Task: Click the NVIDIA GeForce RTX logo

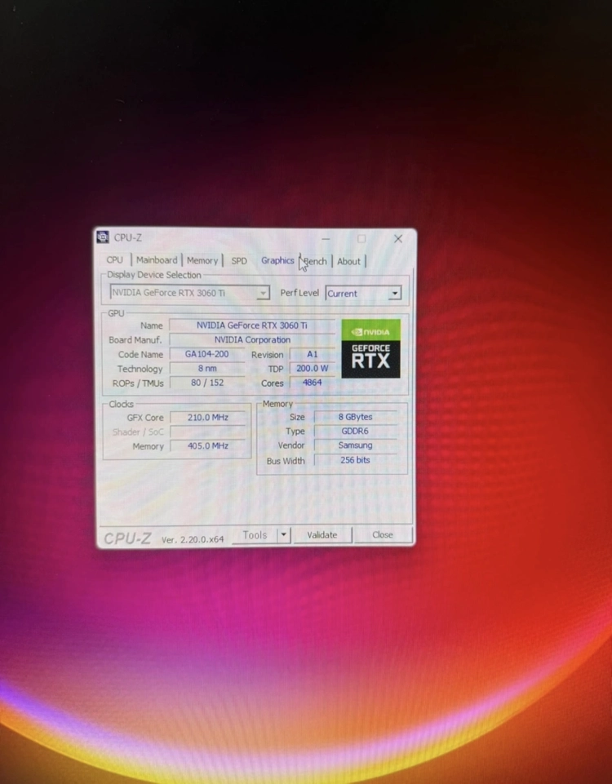Action: point(370,348)
